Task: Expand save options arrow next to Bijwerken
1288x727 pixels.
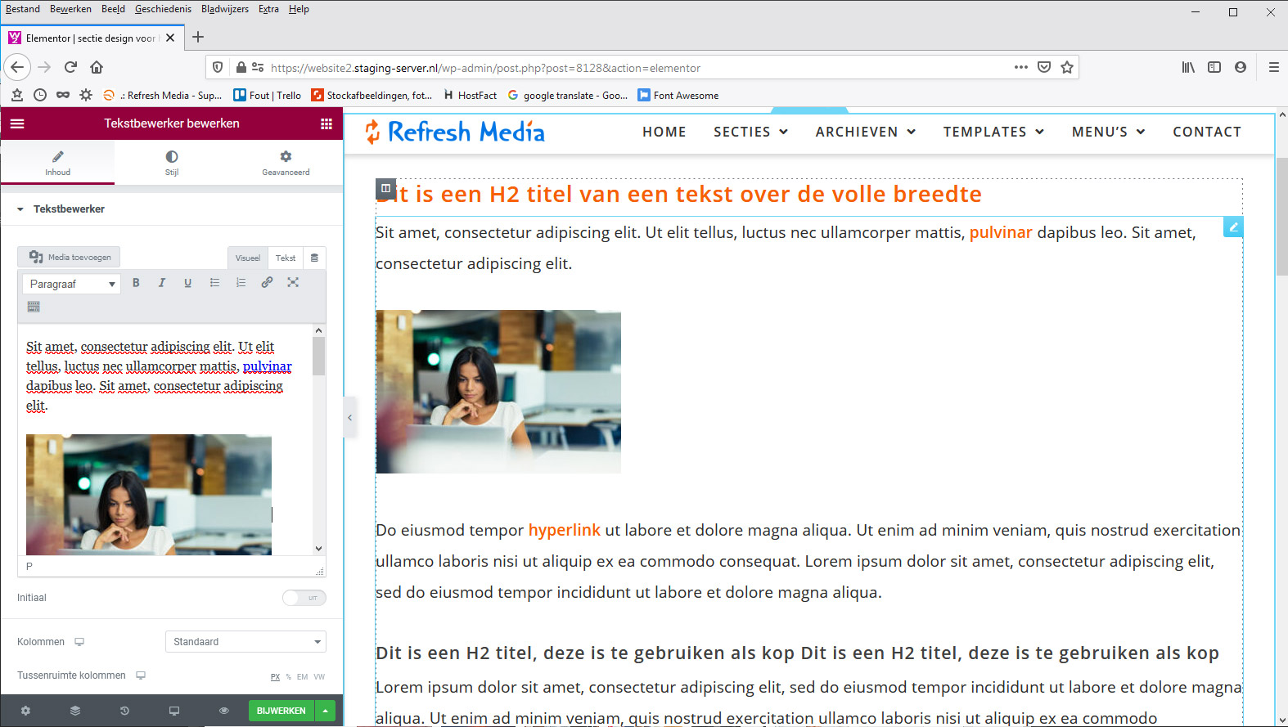Action: pos(326,711)
